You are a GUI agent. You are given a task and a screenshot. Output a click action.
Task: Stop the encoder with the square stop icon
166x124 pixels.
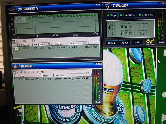point(37,72)
